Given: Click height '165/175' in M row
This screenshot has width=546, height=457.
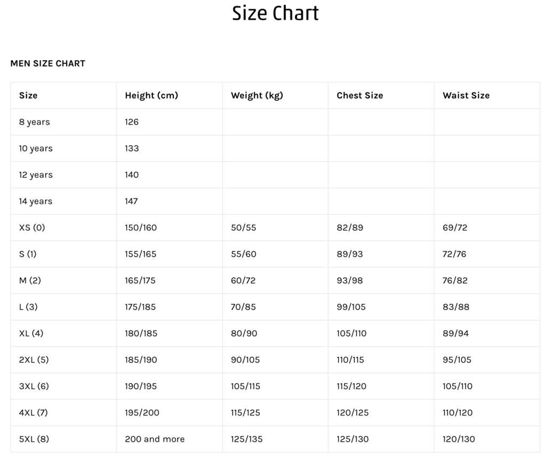Looking at the screenshot, I should [x=140, y=280].
